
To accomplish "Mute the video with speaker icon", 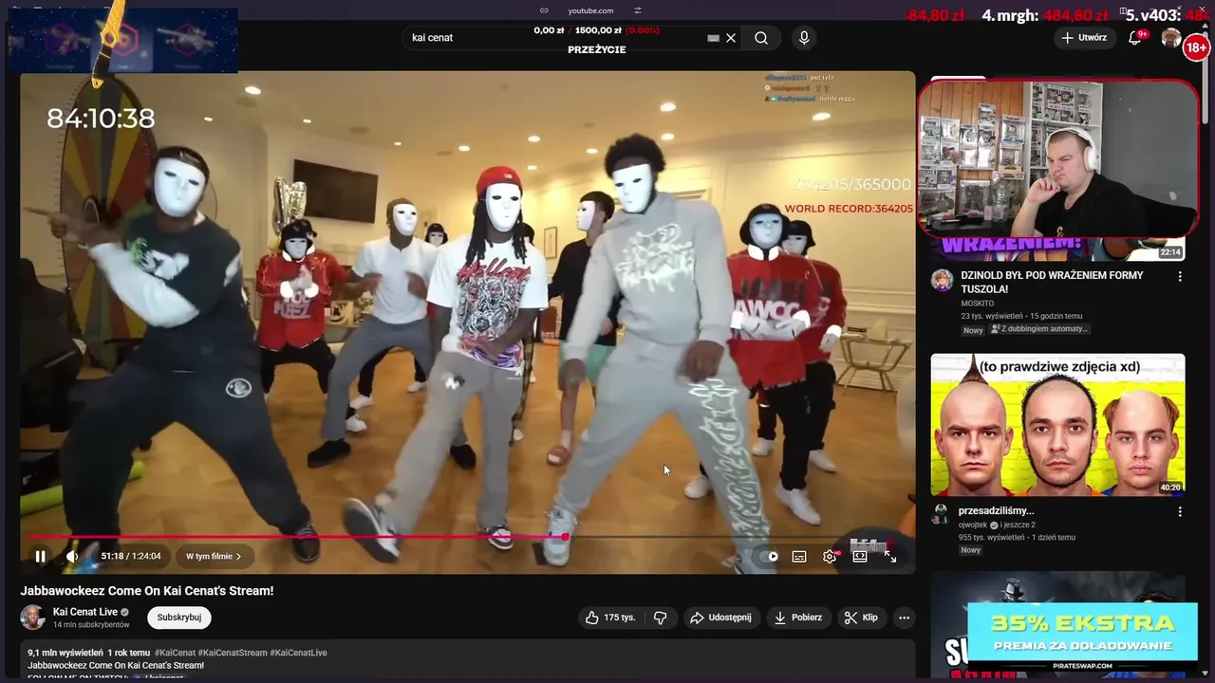I will 71,557.
